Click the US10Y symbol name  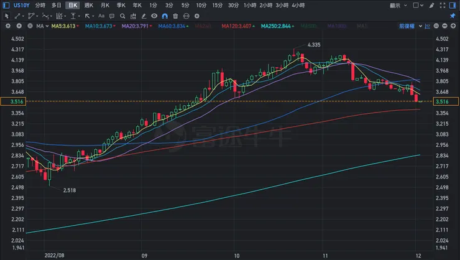21,5
